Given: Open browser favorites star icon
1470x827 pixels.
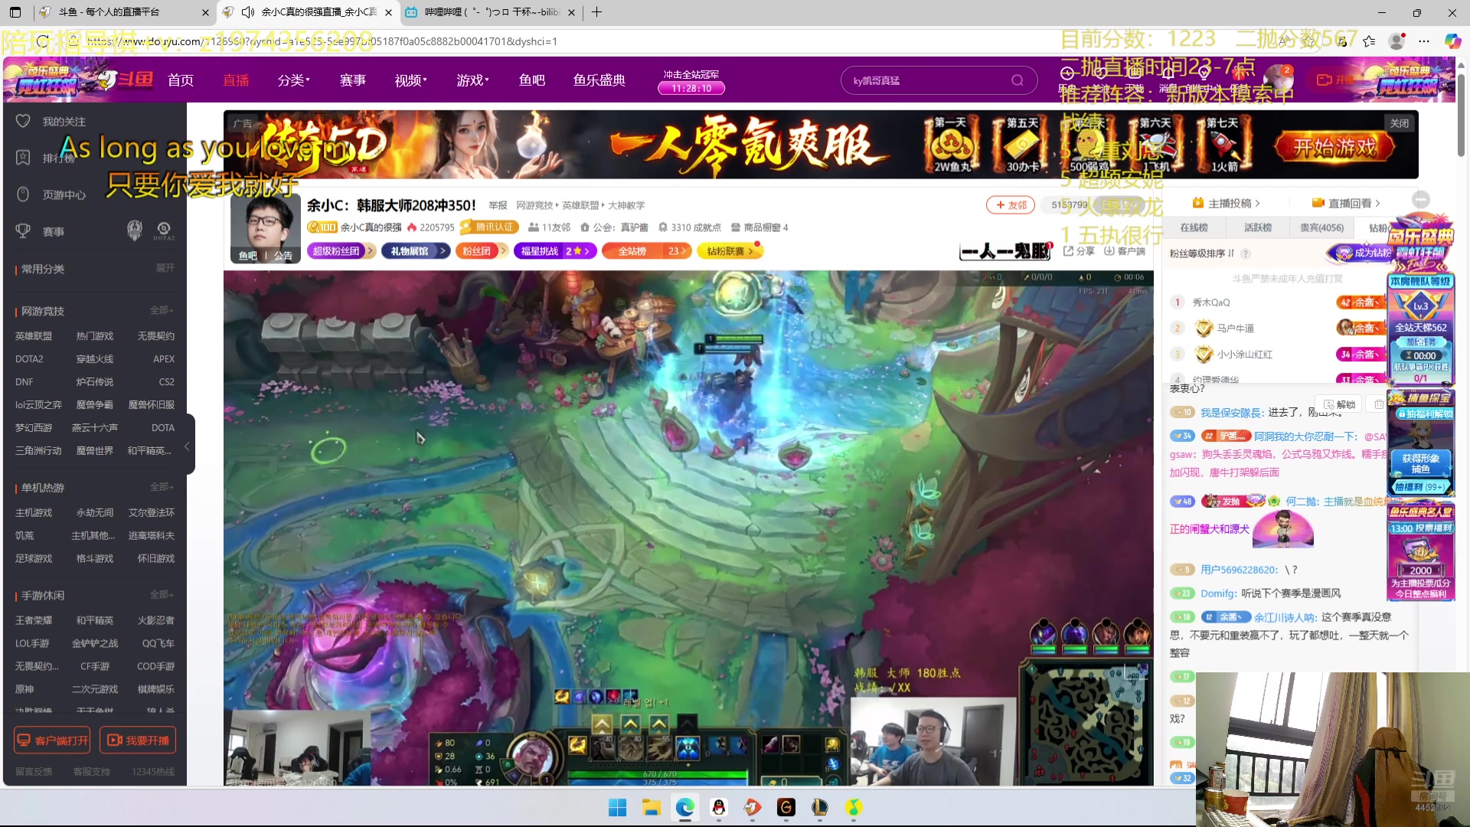Looking at the screenshot, I should [1369, 41].
